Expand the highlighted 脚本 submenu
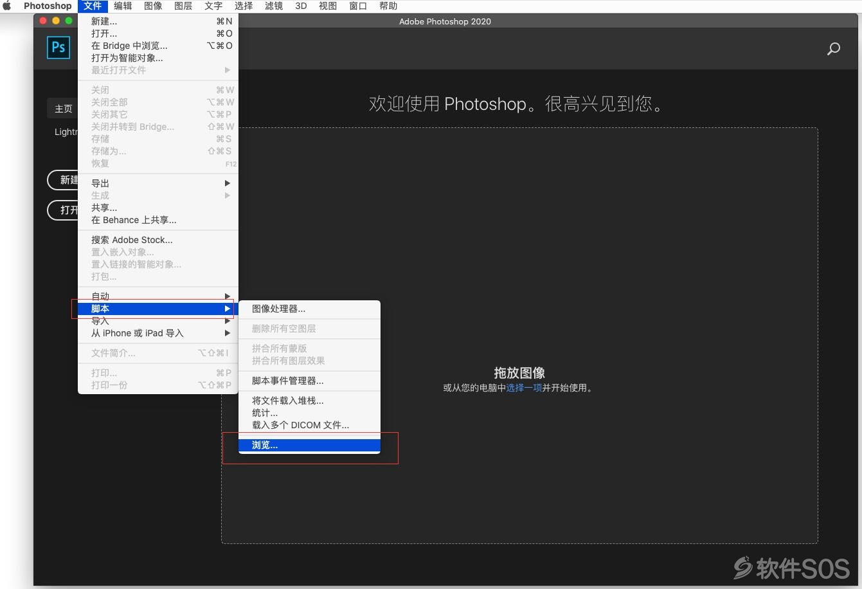This screenshot has height=589, width=862. click(x=158, y=309)
